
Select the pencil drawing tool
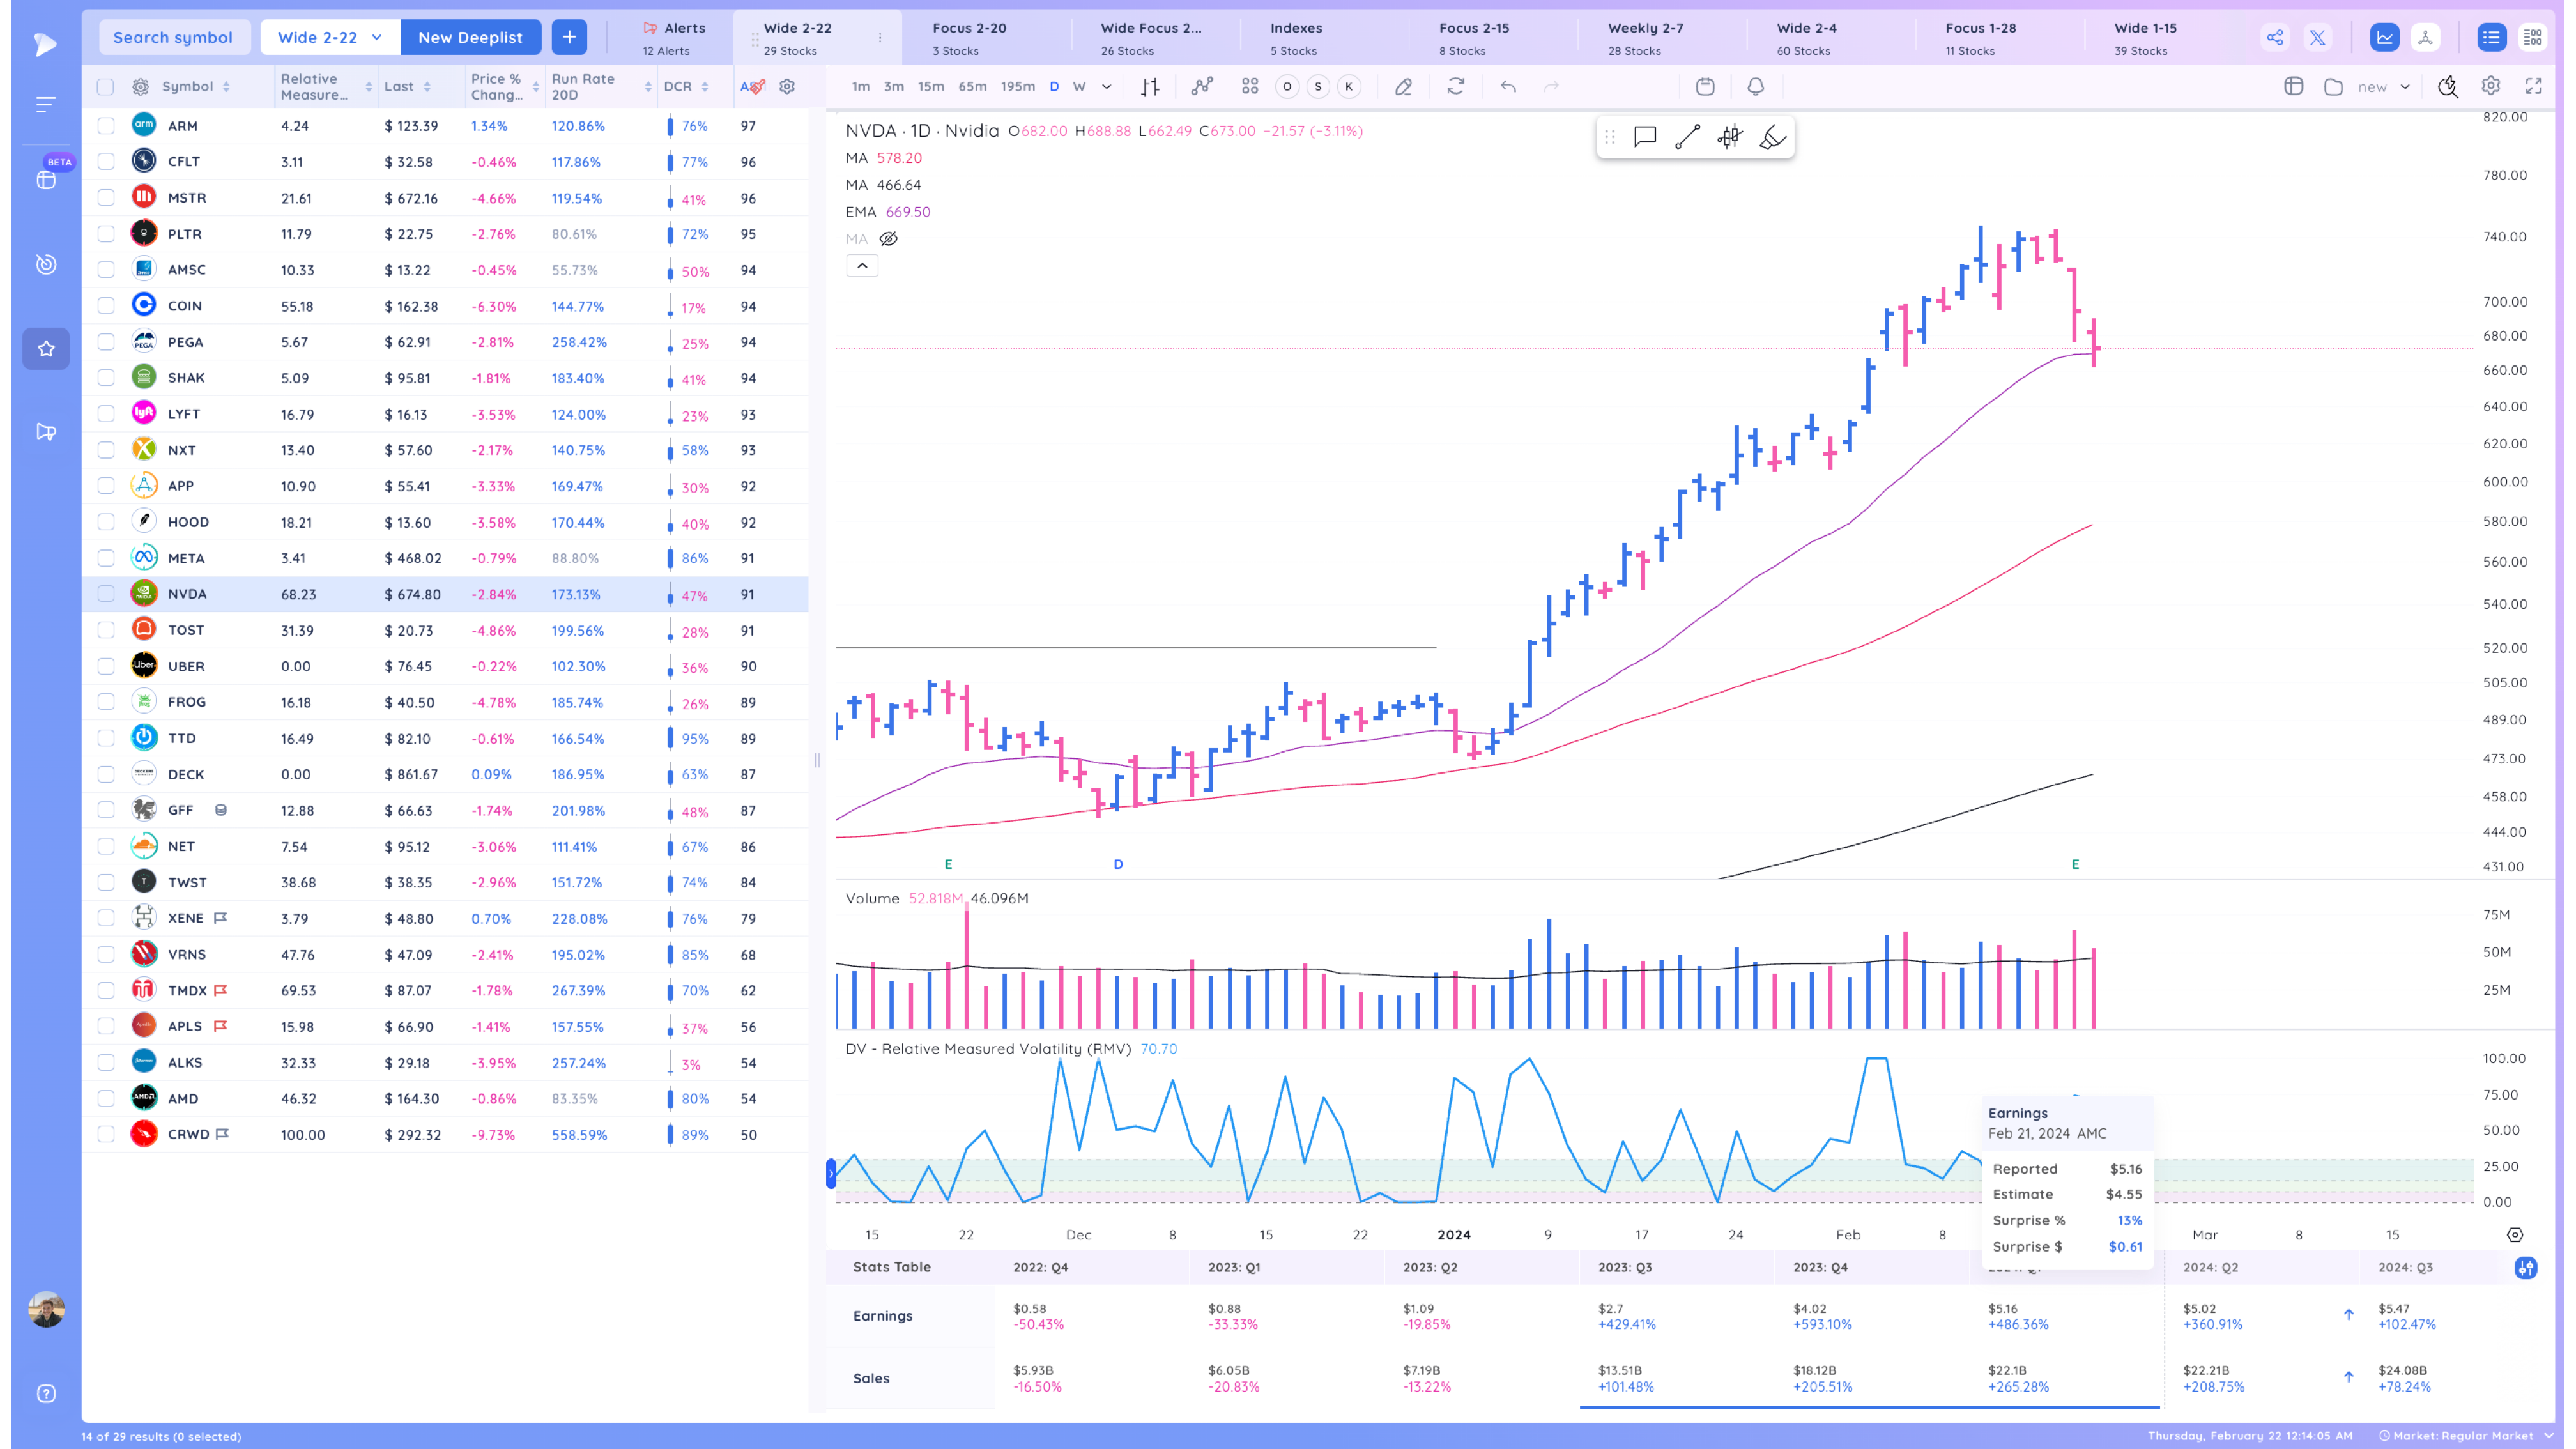point(1404,87)
